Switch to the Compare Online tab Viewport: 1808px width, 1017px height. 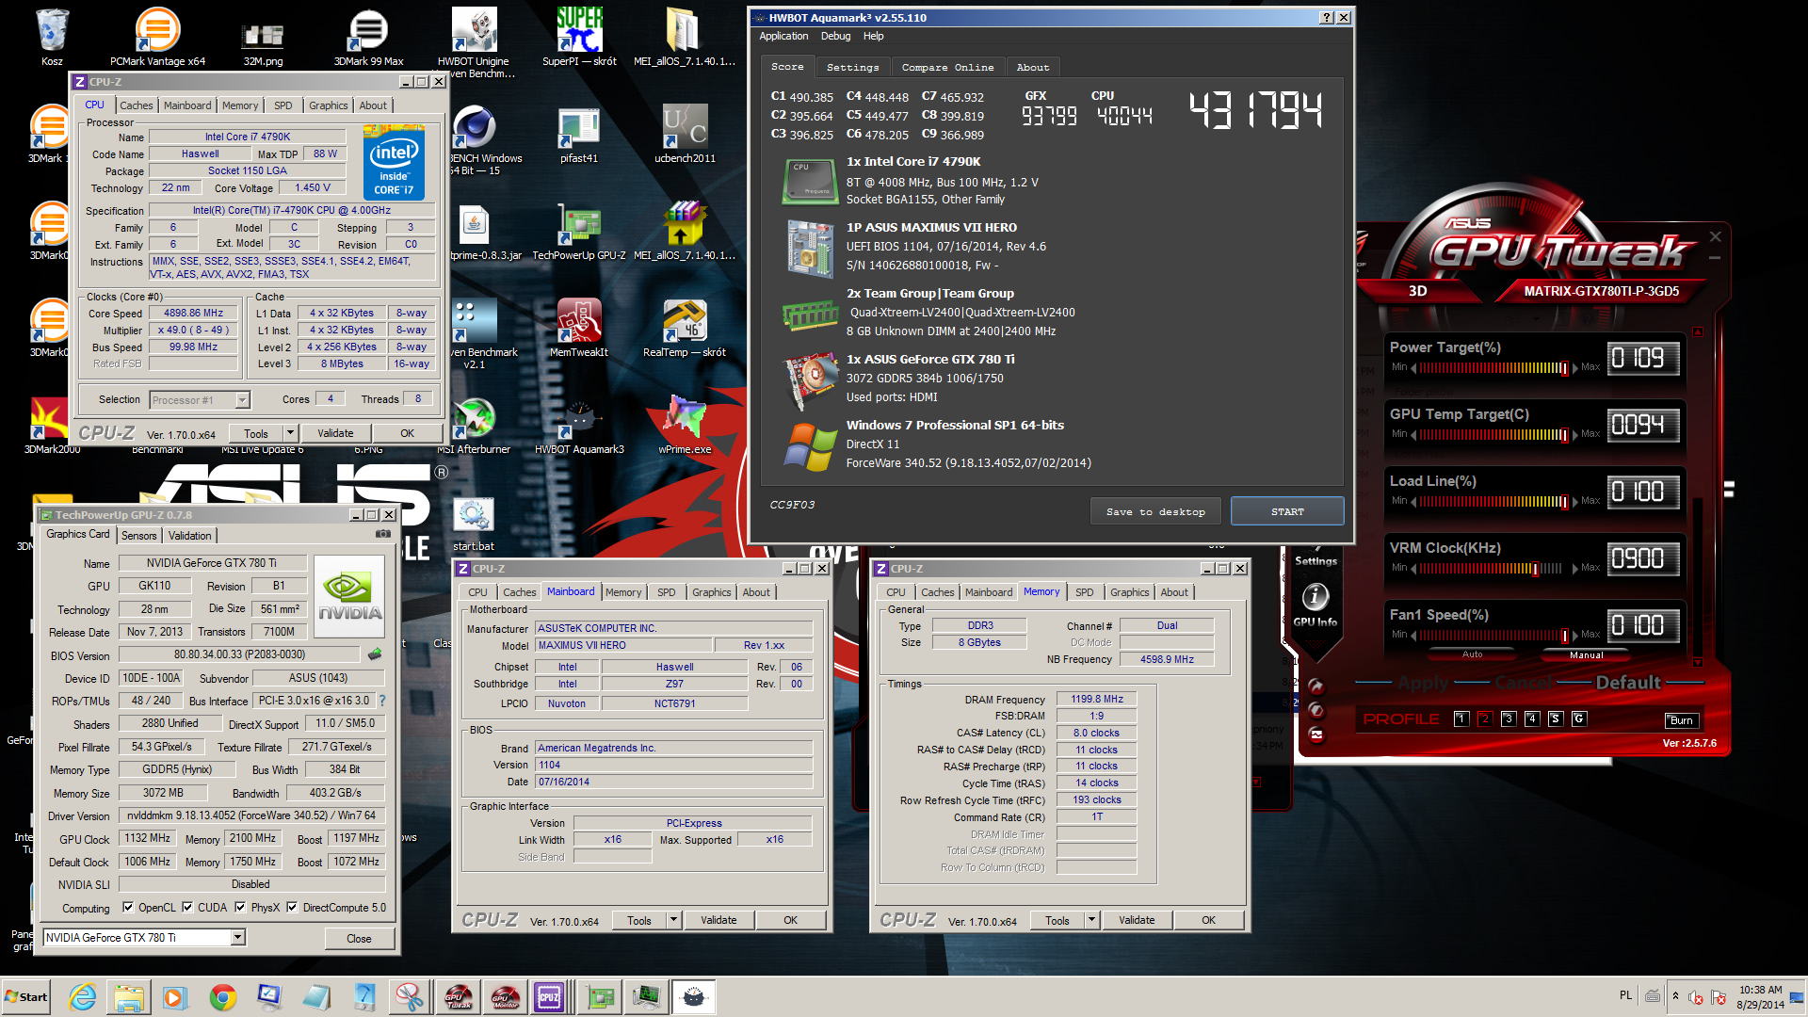tap(947, 67)
